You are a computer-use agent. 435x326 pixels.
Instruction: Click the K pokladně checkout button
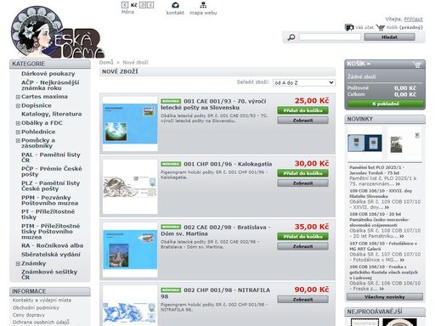coord(386,104)
